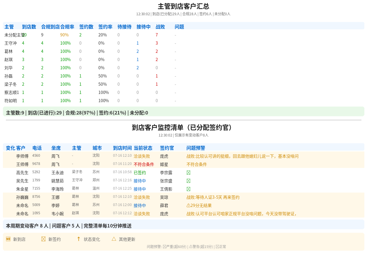
Task: Click the 城市 column header
Action: (97, 148)
